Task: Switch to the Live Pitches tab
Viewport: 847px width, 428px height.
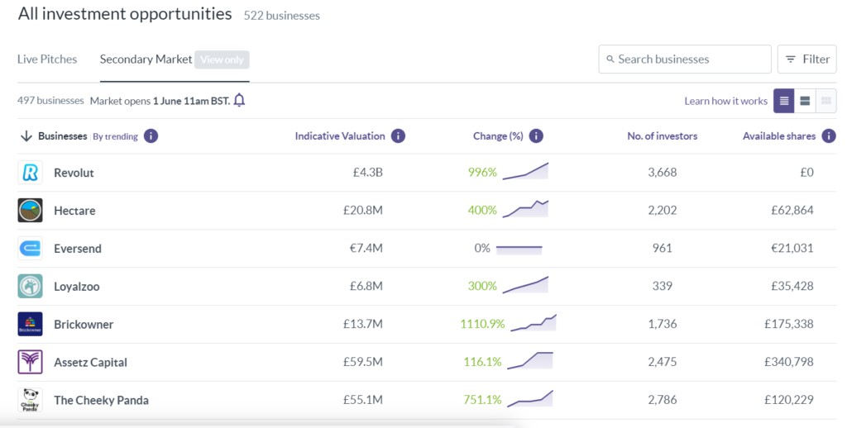Action: click(47, 59)
